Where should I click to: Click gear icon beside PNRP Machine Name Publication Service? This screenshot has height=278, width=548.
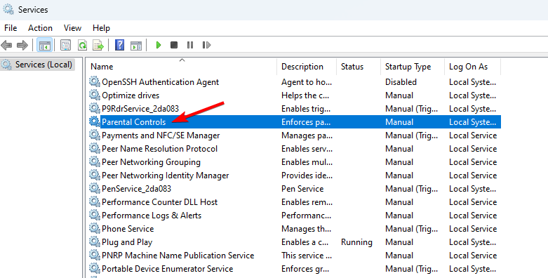(x=94, y=256)
